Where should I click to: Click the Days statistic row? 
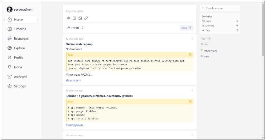tap(220, 21)
